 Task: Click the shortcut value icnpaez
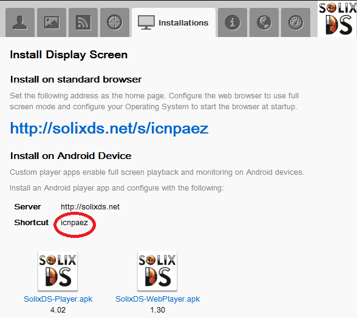click(x=74, y=223)
